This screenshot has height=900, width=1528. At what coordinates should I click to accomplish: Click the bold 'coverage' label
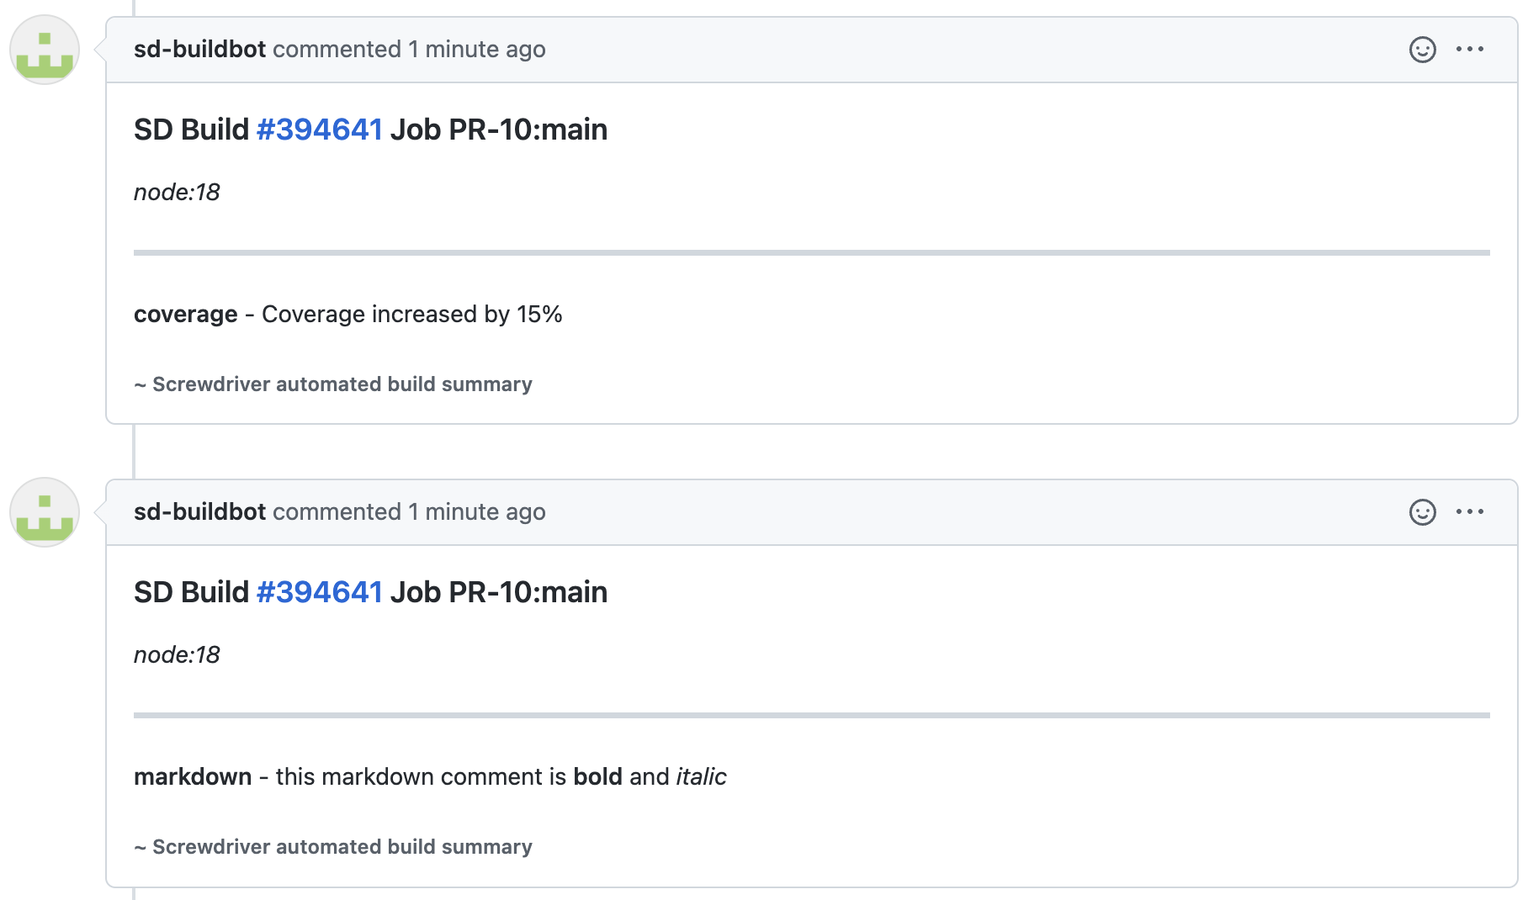186,315
